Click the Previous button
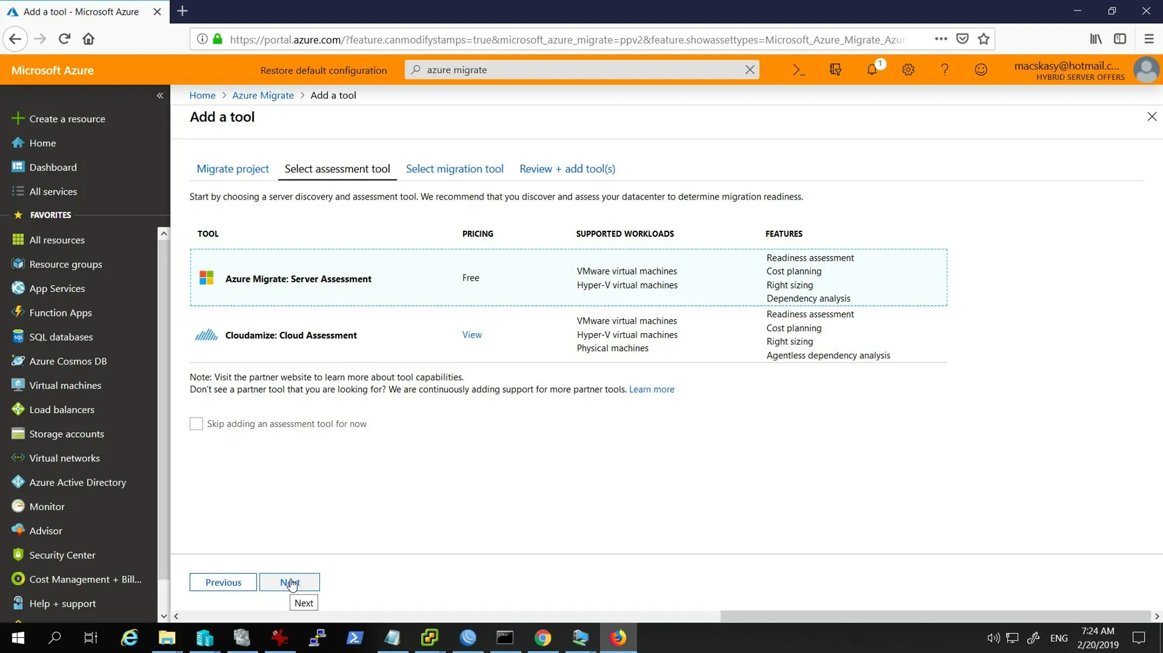Viewport: 1163px width, 653px height. (x=223, y=583)
